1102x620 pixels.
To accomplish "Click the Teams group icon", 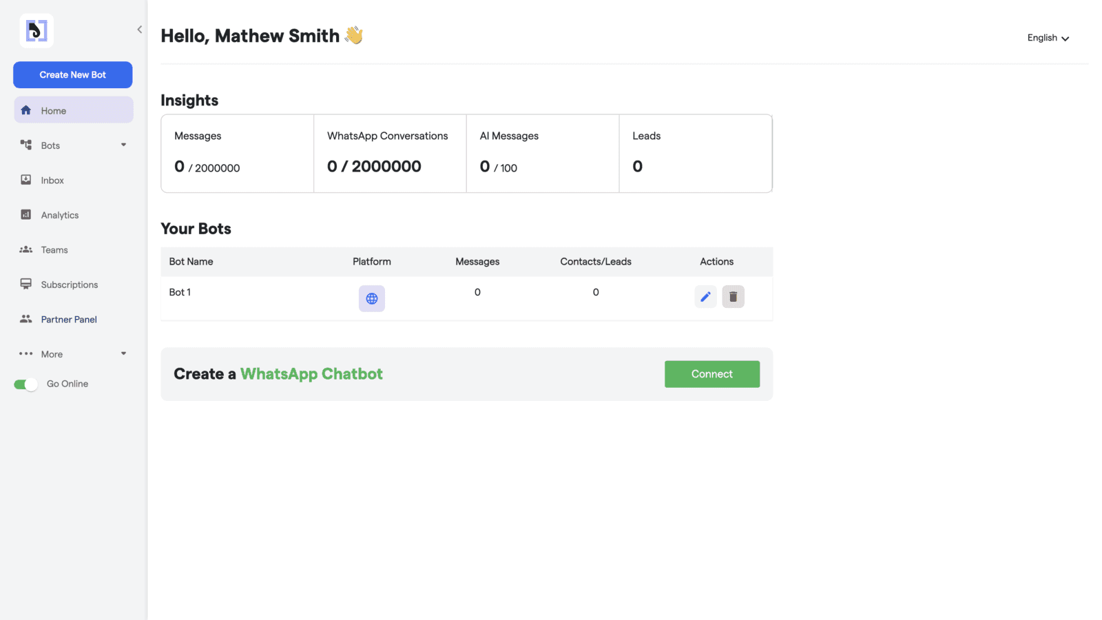I will point(26,249).
